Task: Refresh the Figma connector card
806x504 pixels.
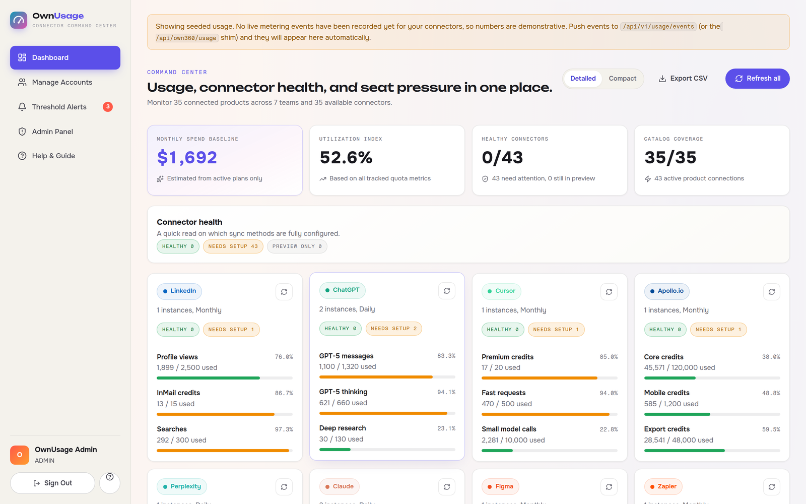Action: click(609, 487)
